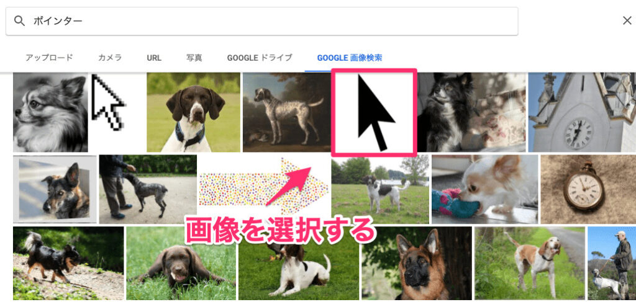Select the church clock tower image
Viewport: 636px width, 302px height.
click(582, 112)
